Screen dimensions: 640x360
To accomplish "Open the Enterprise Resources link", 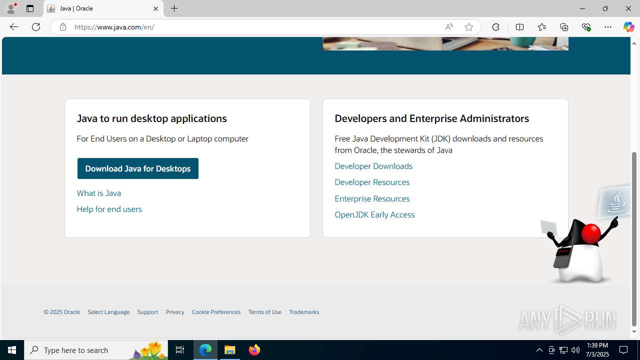I will (x=372, y=198).
